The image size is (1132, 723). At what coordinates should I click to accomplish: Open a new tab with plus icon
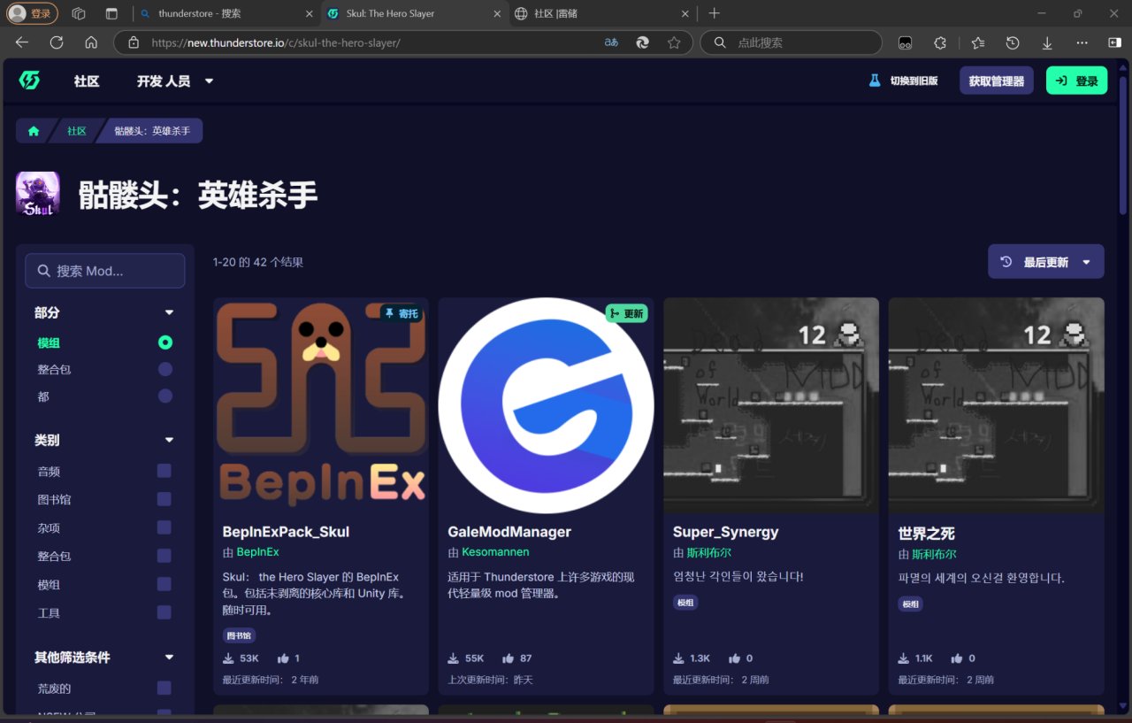coord(715,13)
